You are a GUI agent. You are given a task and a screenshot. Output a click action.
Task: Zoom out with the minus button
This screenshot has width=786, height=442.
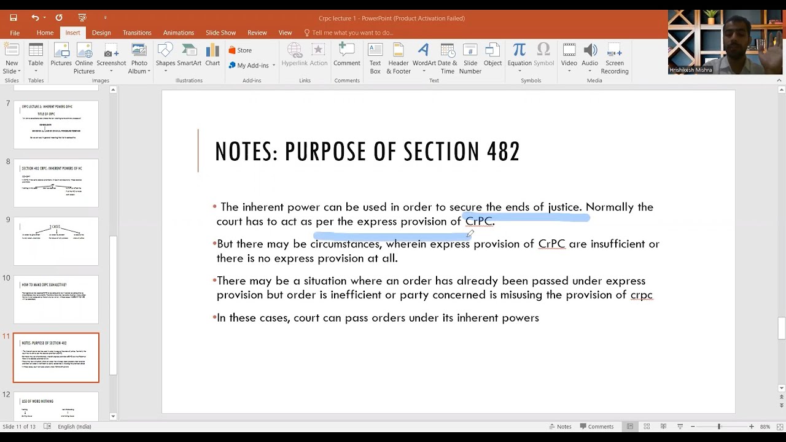[693, 427]
